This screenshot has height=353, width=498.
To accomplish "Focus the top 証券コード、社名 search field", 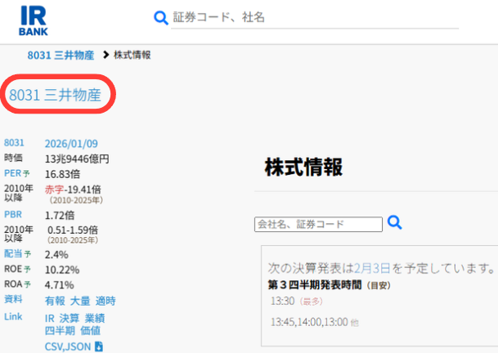I will [x=311, y=17].
